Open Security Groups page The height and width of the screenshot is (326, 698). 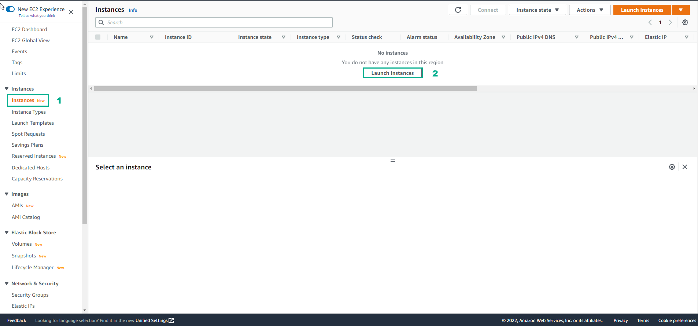(30, 295)
